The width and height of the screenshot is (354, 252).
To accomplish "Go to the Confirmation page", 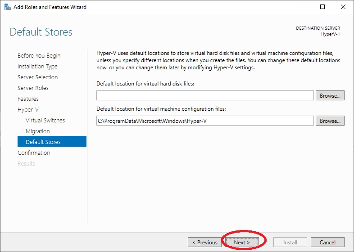I will (34, 153).
